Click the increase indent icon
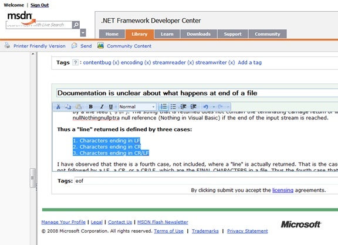The height and width of the screenshot is (245, 338). coord(193,107)
